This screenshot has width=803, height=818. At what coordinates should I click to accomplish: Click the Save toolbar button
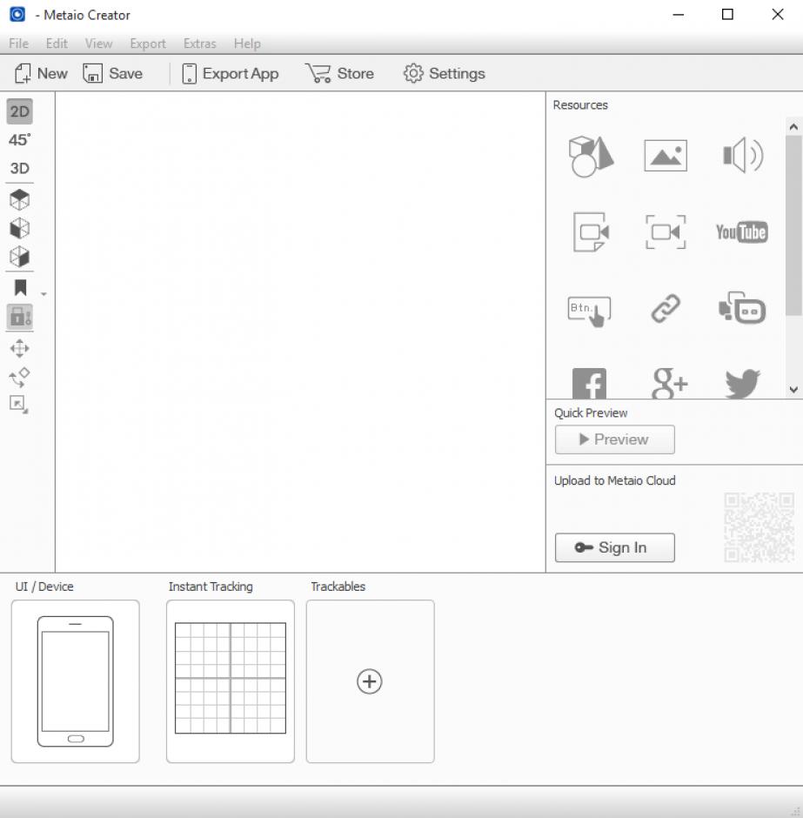point(112,74)
